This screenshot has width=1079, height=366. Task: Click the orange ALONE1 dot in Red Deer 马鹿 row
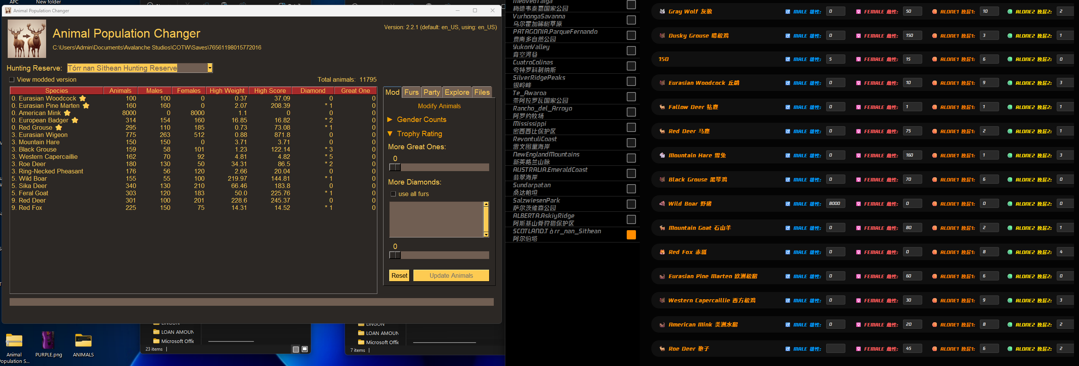[x=935, y=131]
